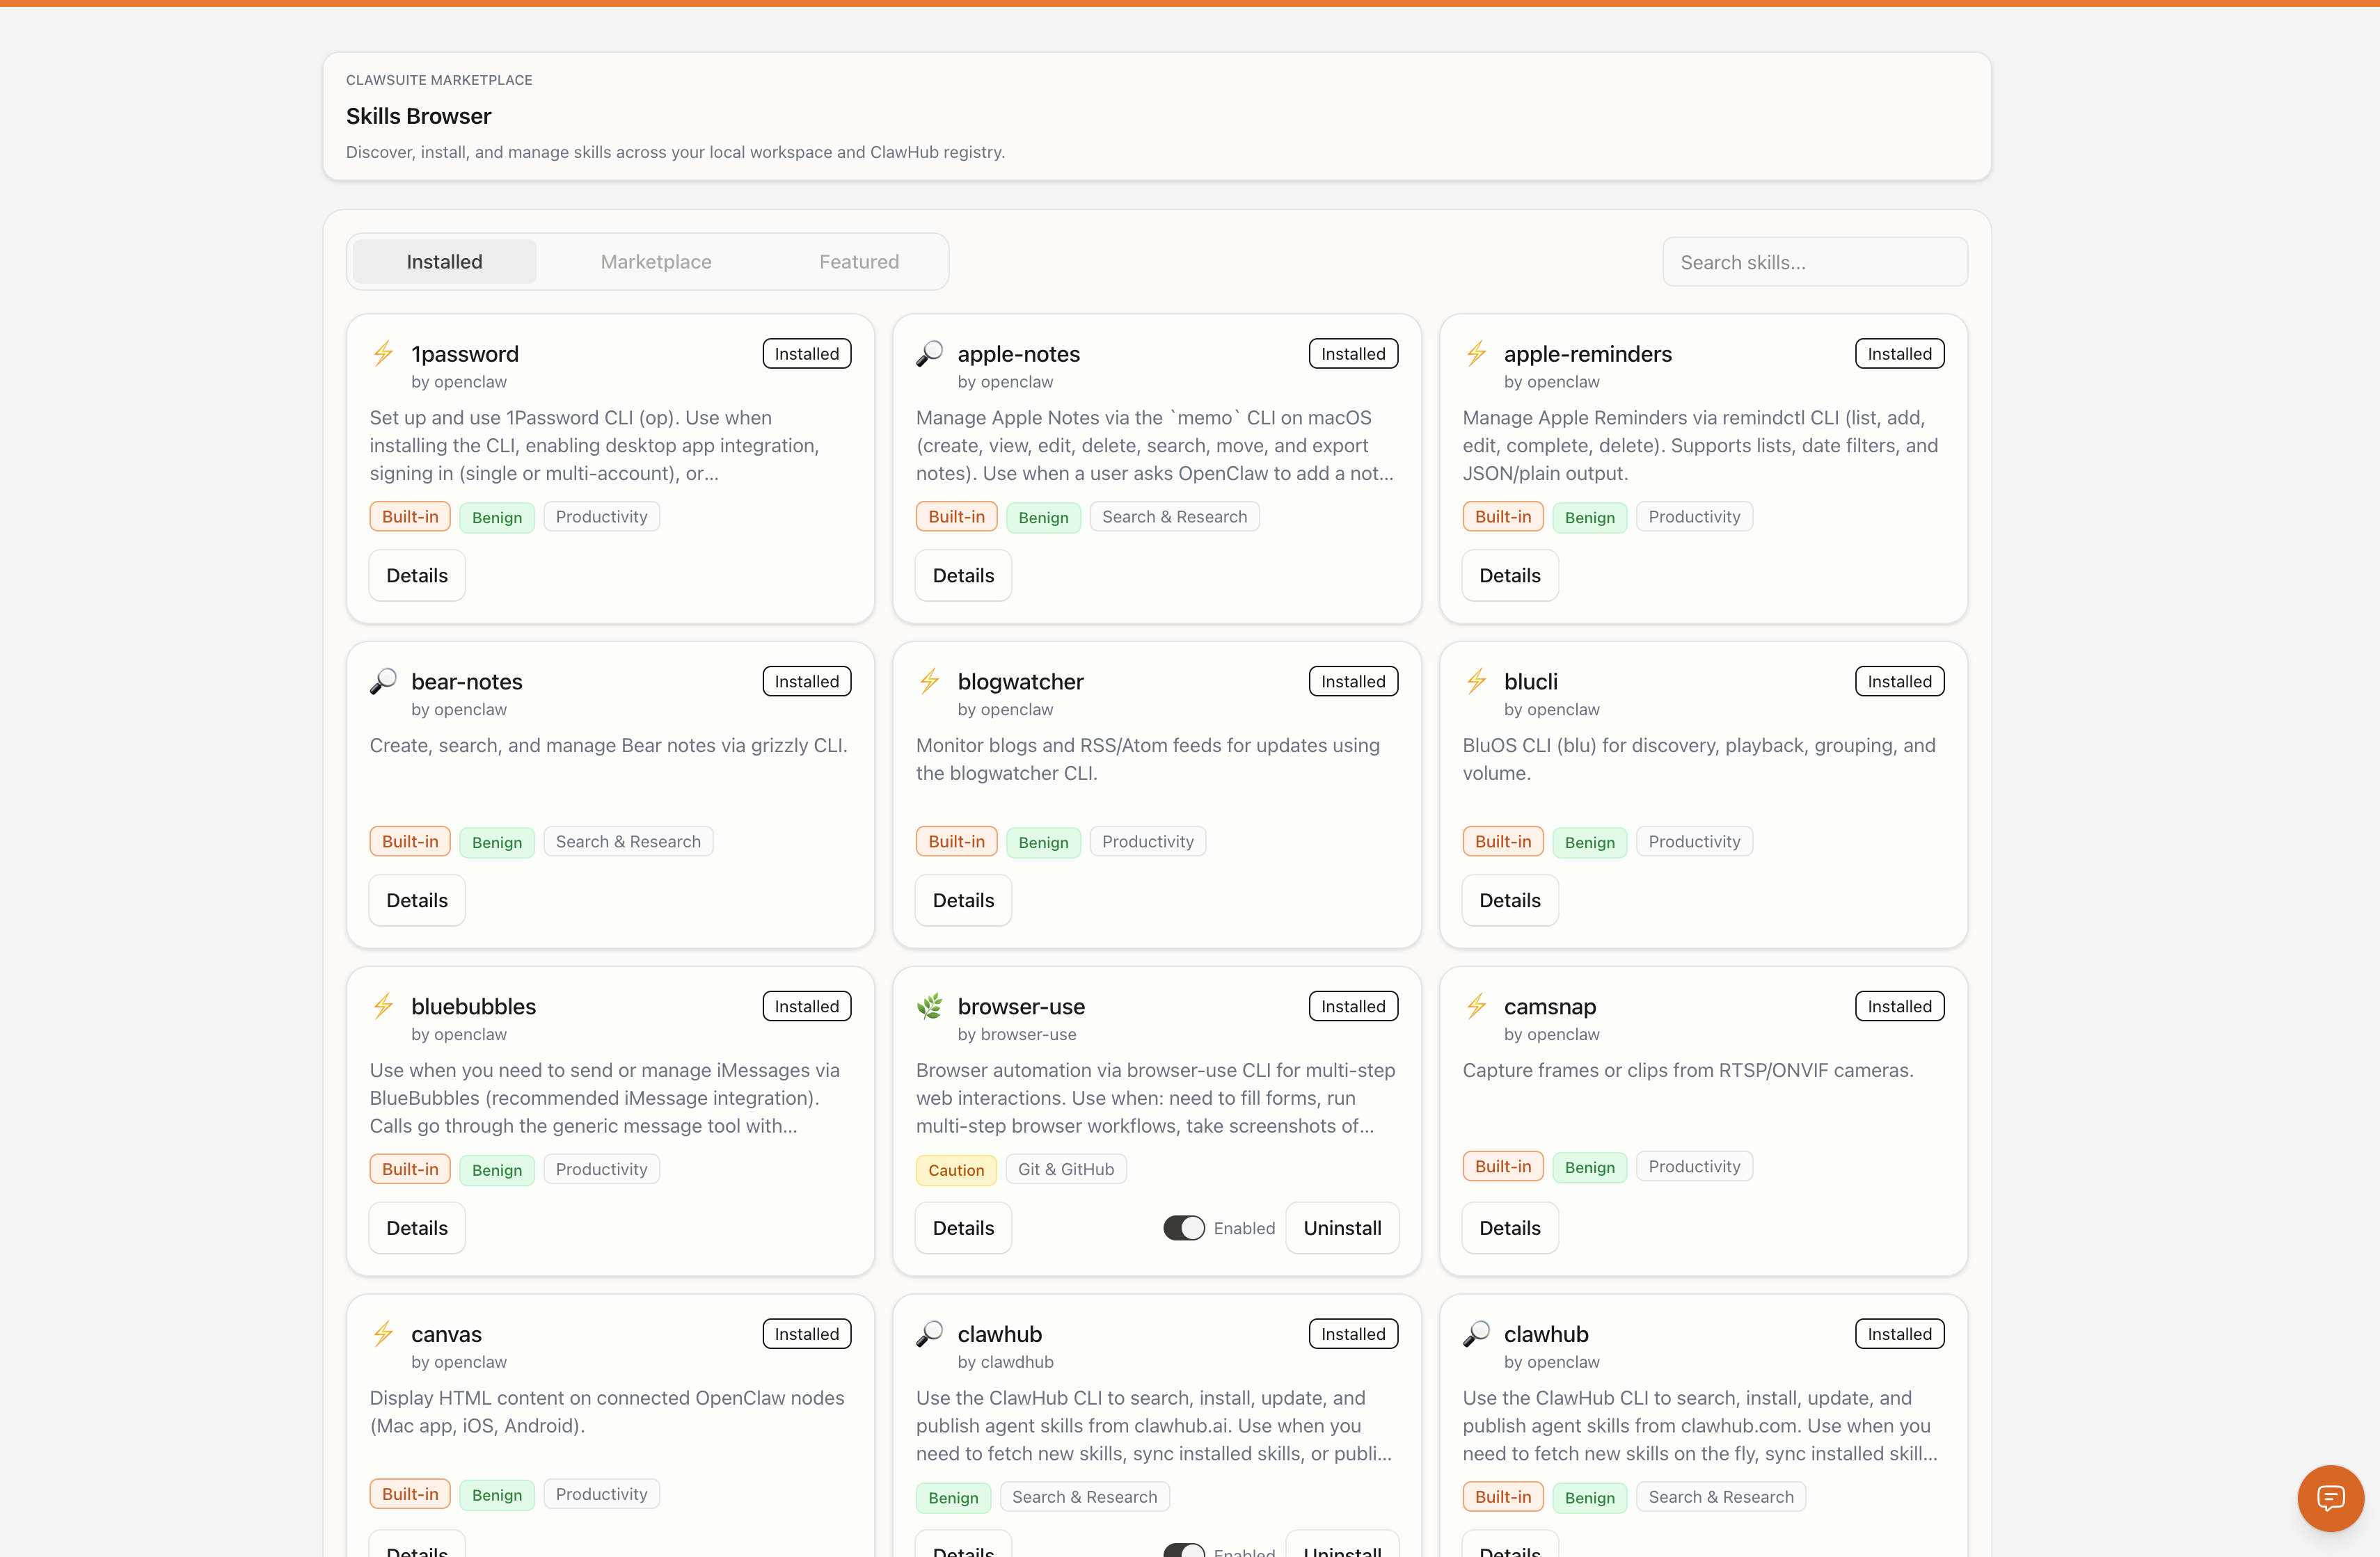The width and height of the screenshot is (2380, 1557).
Task: Click the Productivity tag on canvas card
Action: (601, 1495)
